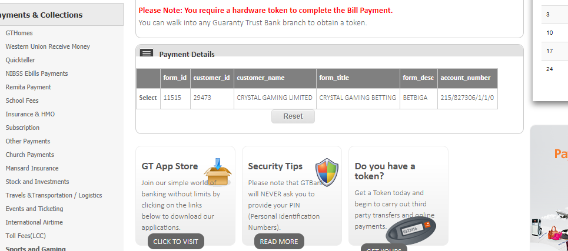
Task: Select calendar day 3
Action: click(x=548, y=15)
